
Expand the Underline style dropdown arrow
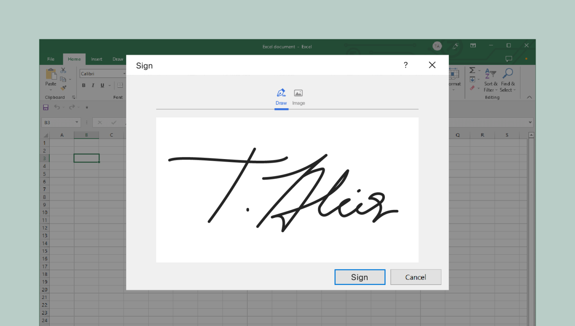[x=109, y=85]
